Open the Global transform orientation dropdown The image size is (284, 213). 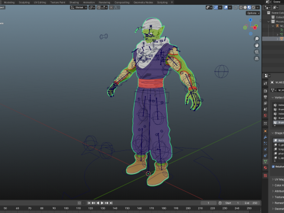(x=79, y=8)
